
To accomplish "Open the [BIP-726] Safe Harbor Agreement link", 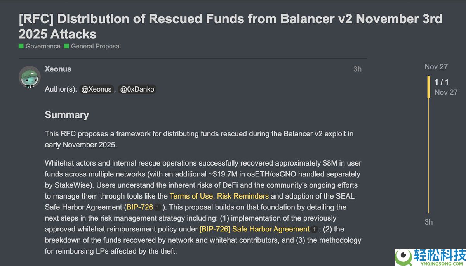I will [x=254, y=229].
